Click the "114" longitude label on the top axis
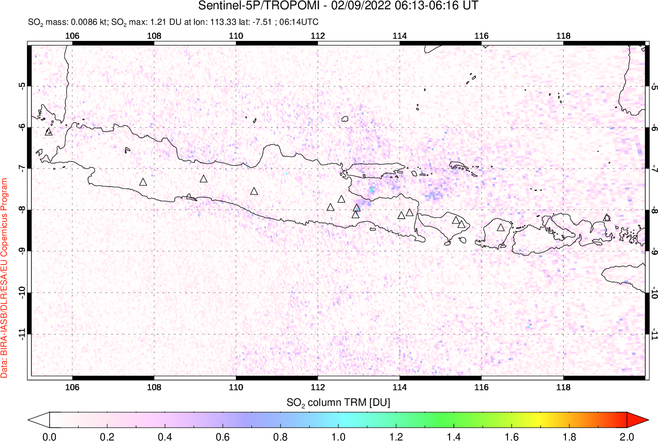The image size is (658, 441). click(x=399, y=36)
